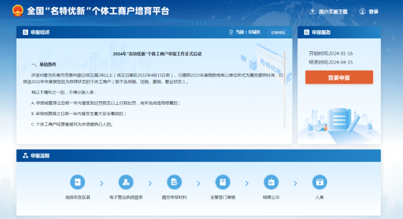Click the national emblem logo

(x=15, y=11)
